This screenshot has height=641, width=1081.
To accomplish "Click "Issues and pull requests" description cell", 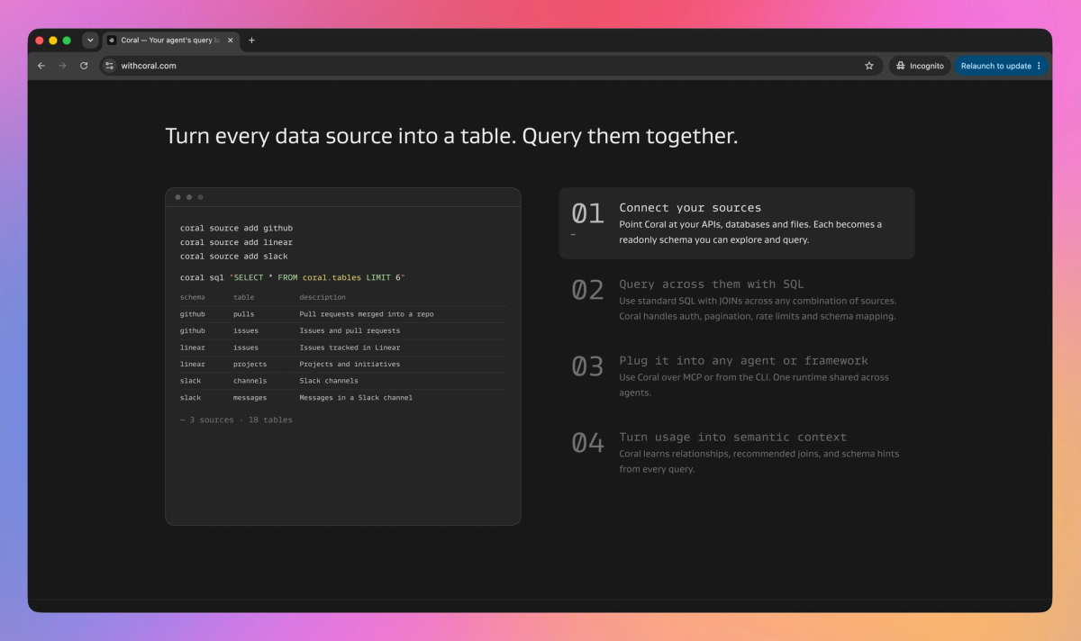I will point(350,331).
